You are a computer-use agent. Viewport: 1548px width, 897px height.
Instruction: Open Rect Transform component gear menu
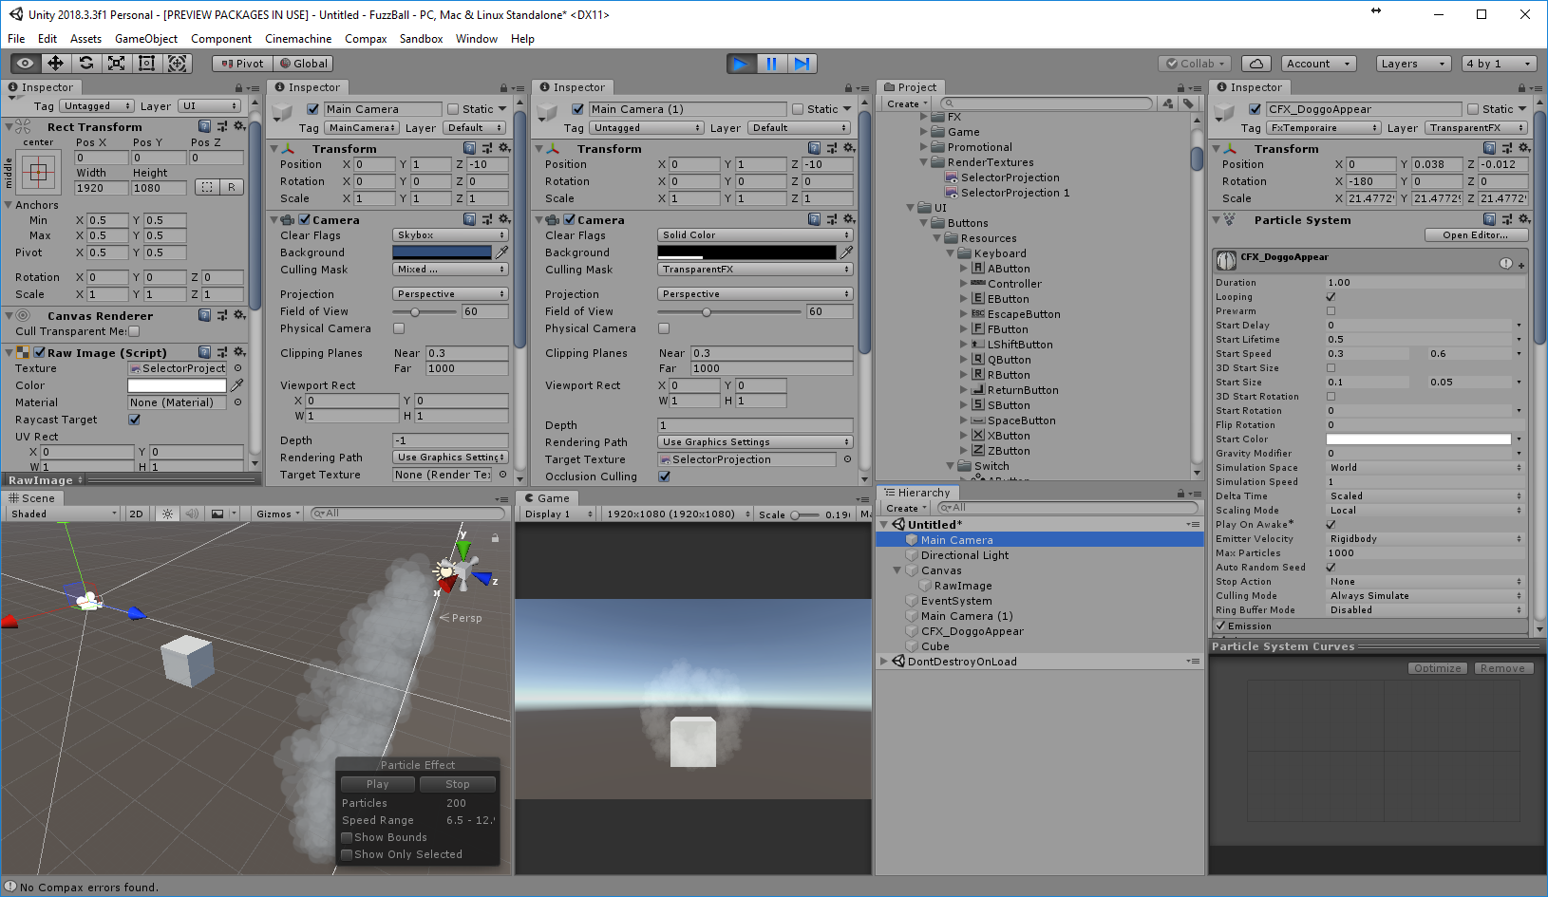pos(239,126)
